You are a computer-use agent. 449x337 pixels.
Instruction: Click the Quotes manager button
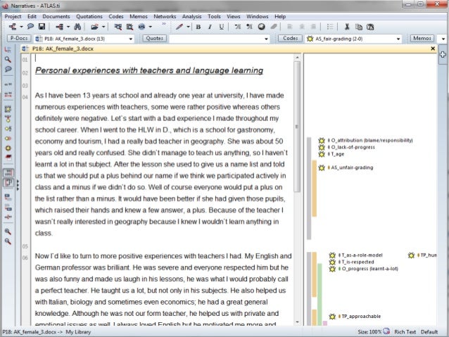coord(155,39)
